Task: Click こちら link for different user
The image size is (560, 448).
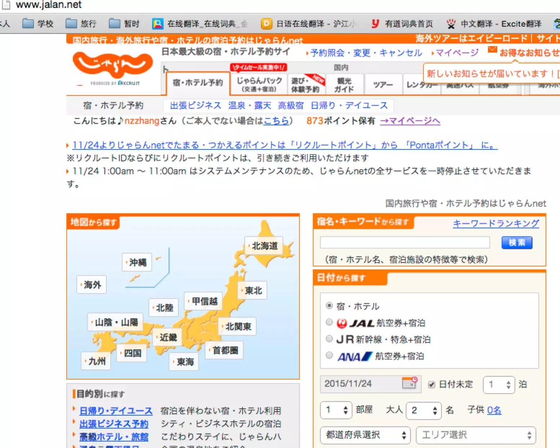Action: coord(276,121)
